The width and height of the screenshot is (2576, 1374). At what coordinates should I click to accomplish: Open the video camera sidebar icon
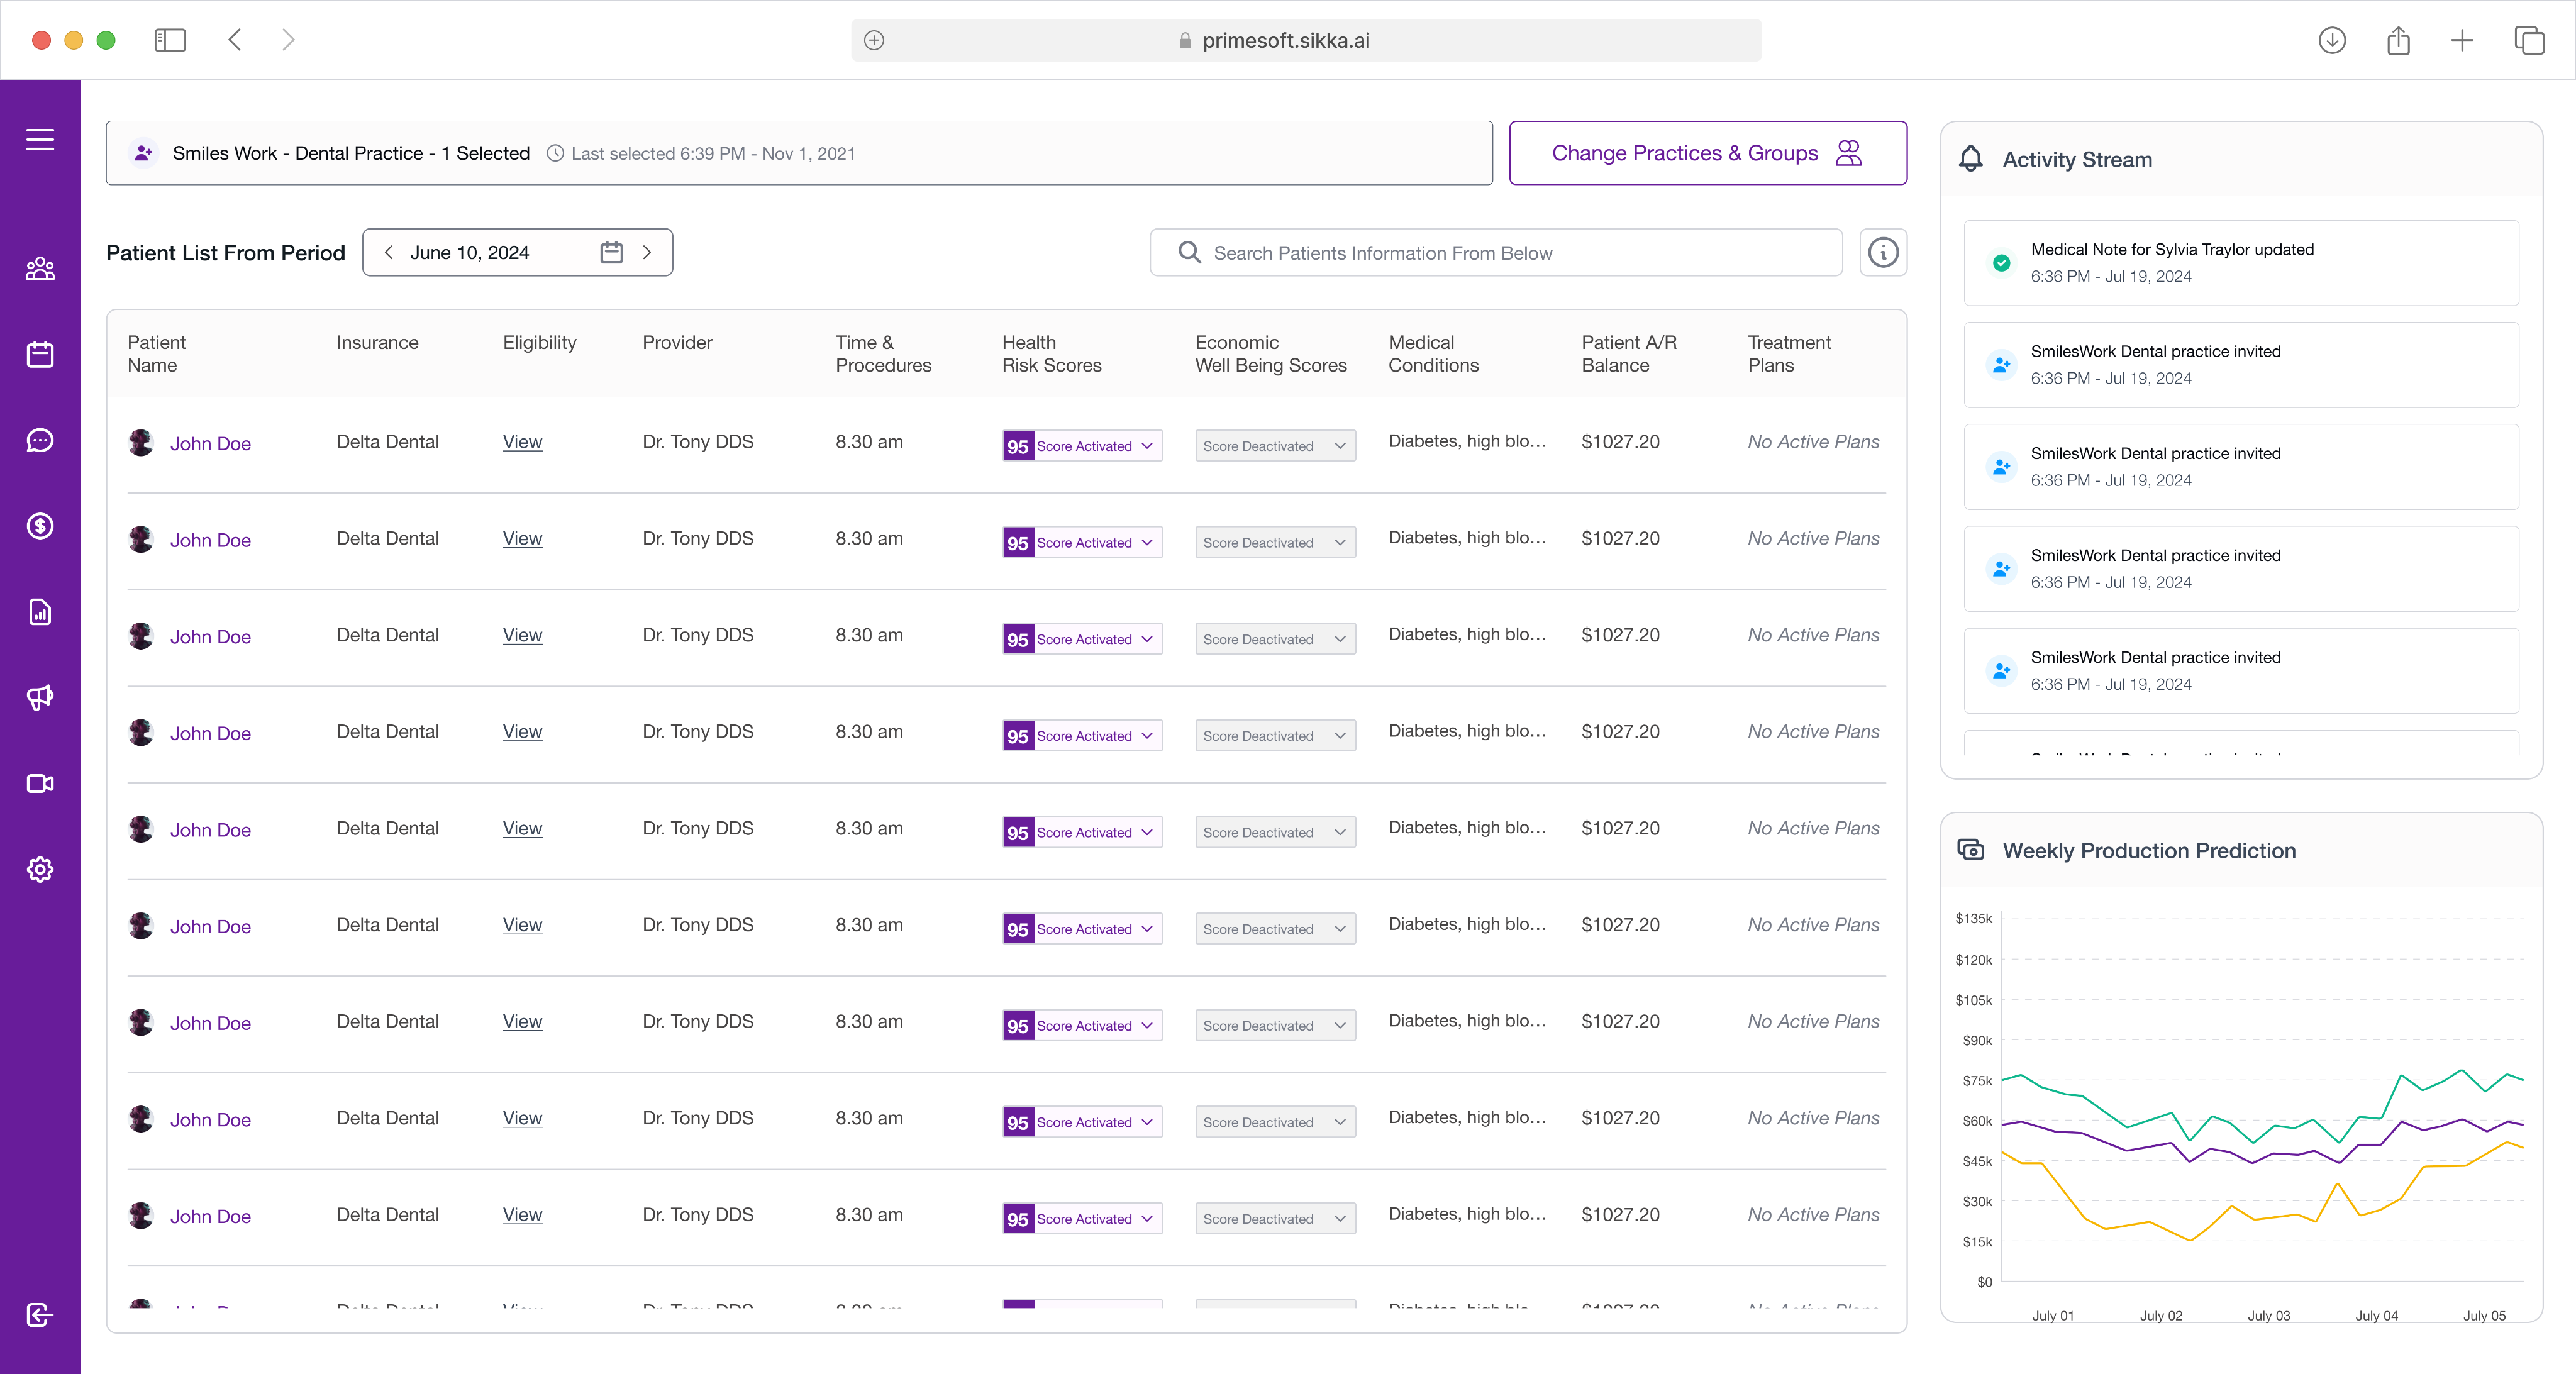(x=40, y=783)
